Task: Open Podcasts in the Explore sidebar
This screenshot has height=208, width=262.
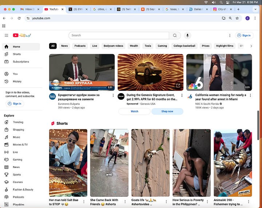Action: [x=21, y=197]
